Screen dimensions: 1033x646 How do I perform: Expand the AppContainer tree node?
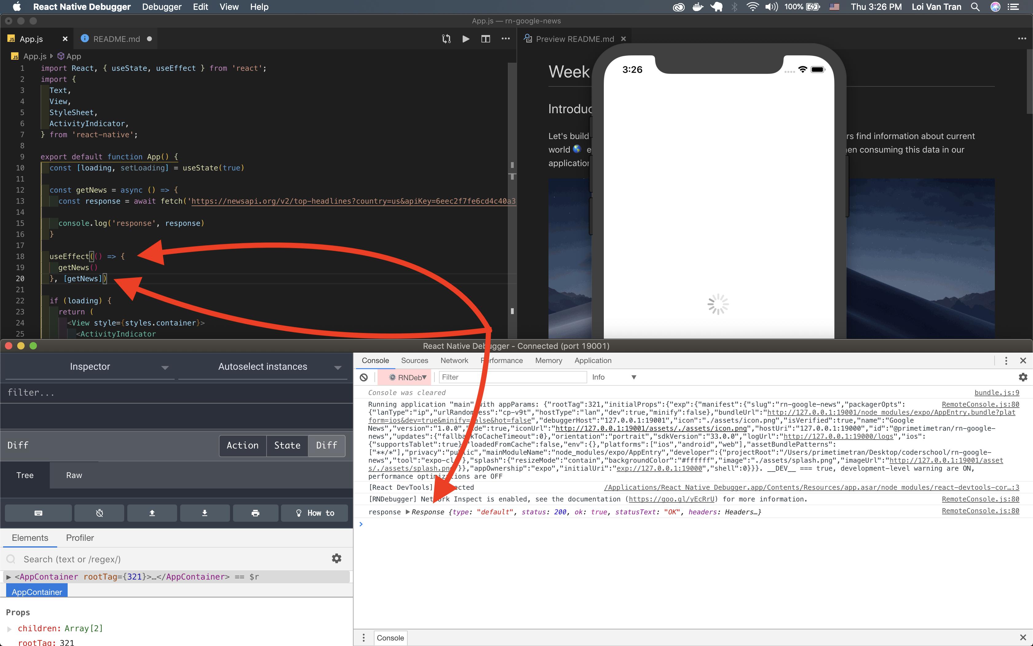pyautogui.click(x=9, y=577)
